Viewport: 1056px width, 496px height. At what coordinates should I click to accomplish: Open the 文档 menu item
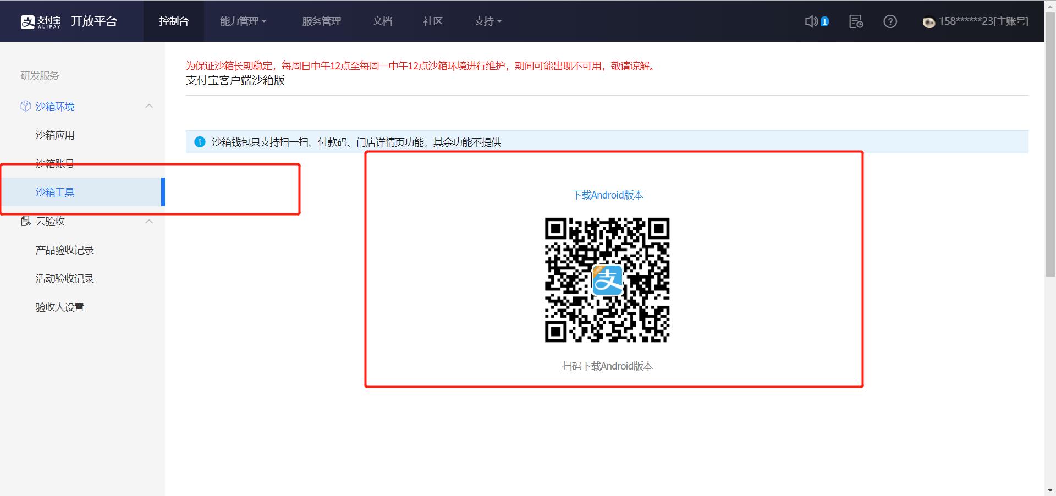[x=382, y=21]
